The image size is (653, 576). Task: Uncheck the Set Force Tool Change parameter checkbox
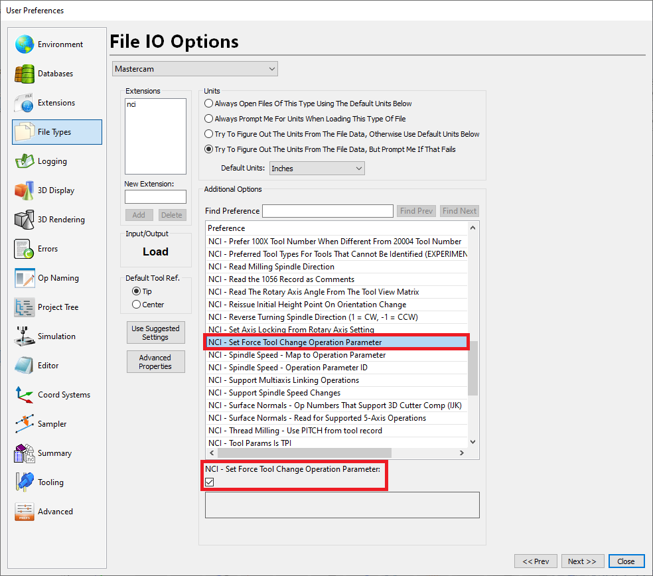[x=209, y=482]
